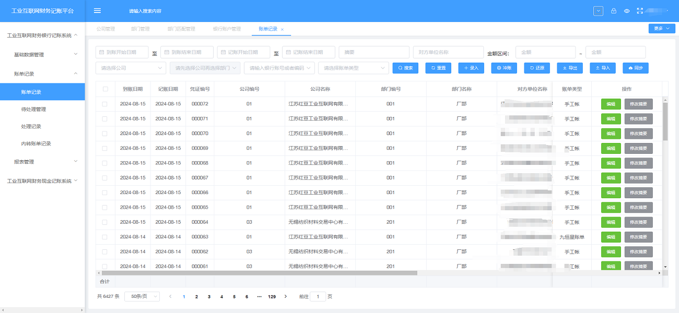Image resolution: width=679 pixels, height=313 pixels.
Task: Click the pagination ellipsis jump icon
Action: pos(259,296)
